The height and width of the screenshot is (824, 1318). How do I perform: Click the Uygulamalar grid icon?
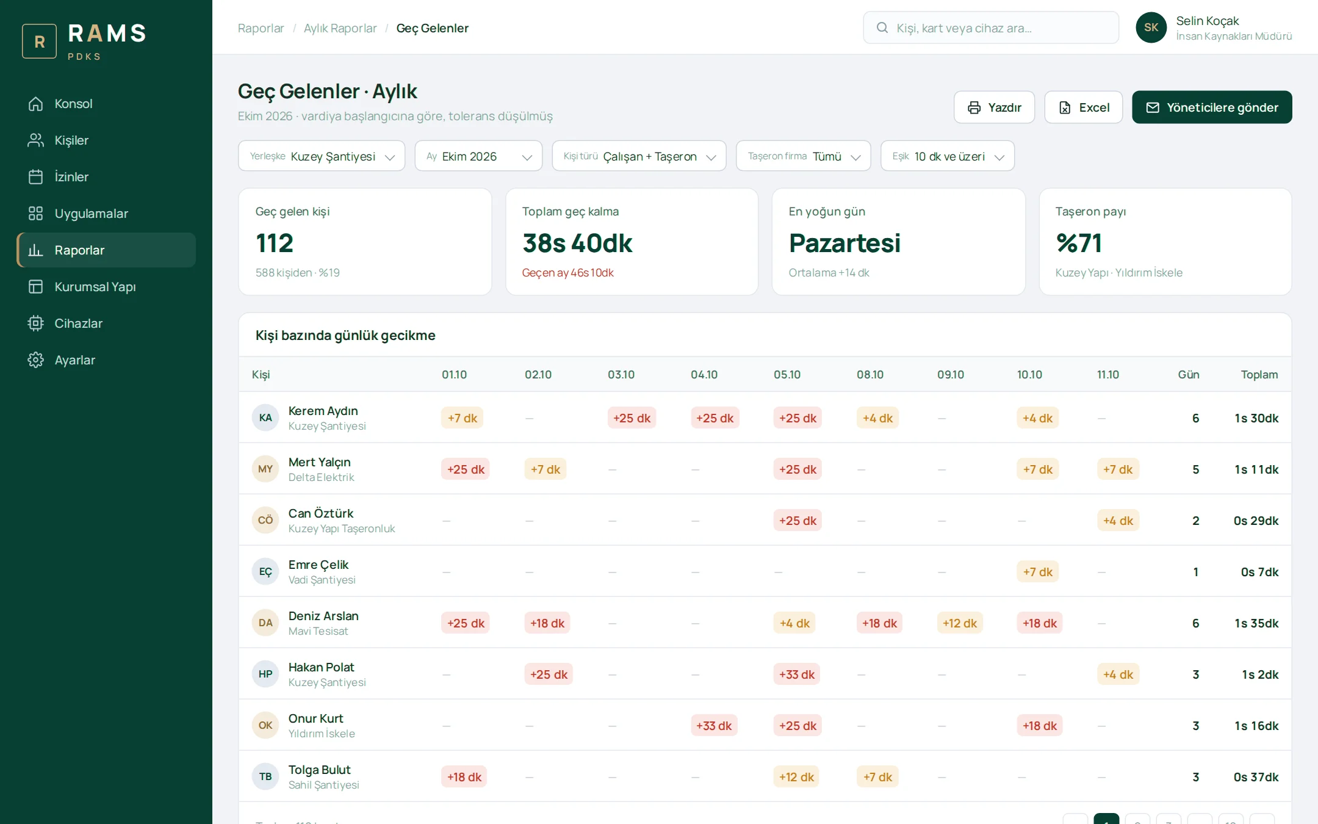point(35,214)
